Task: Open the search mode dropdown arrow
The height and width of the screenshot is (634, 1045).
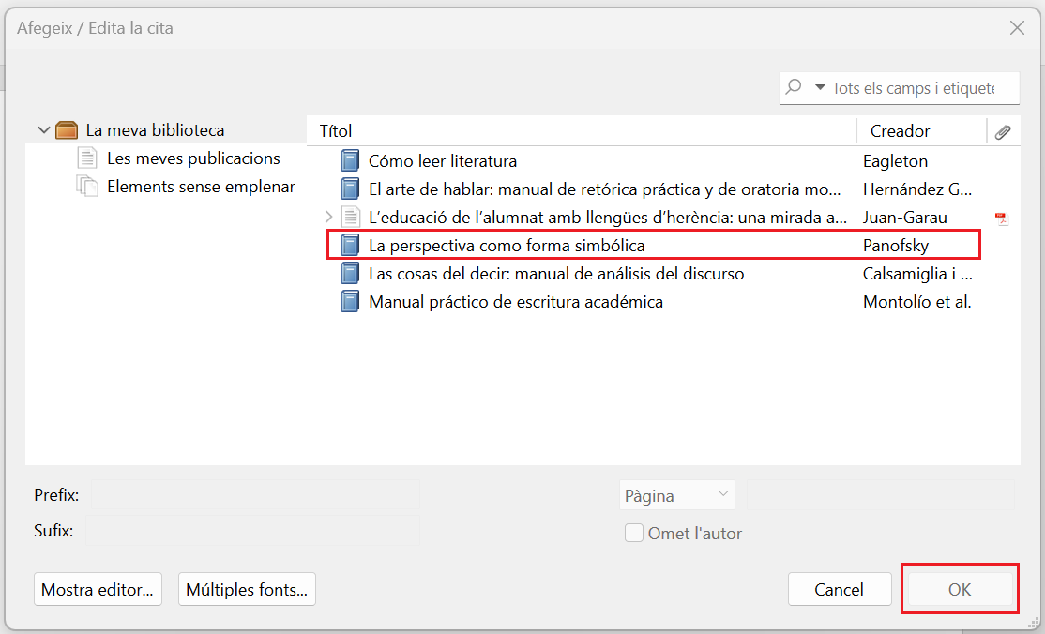Action: point(821,87)
